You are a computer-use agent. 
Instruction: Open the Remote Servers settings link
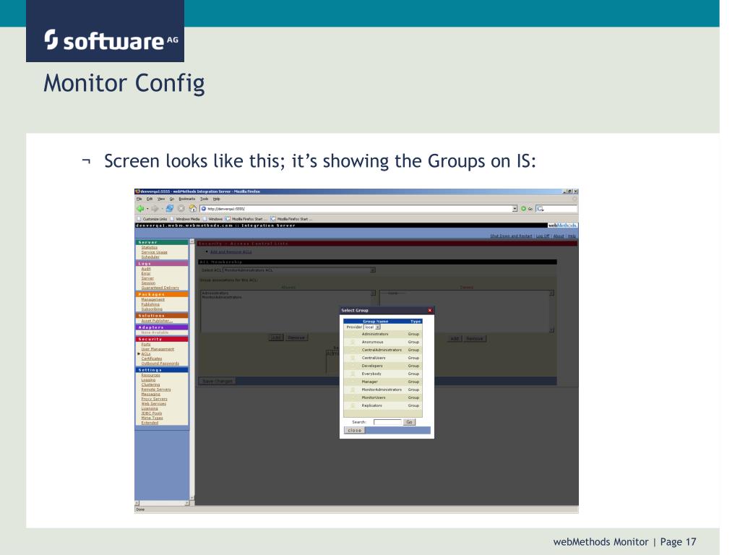[x=156, y=390]
